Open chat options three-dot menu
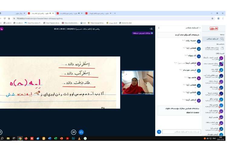The height and width of the screenshot is (145, 227). coord(159,28)
